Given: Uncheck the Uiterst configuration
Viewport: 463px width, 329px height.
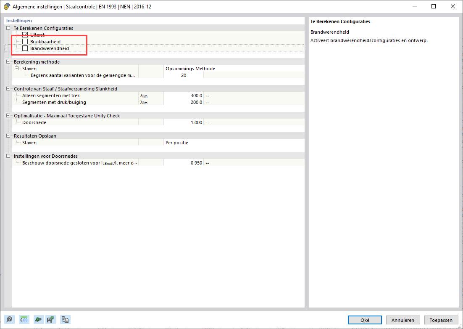Looking at the screenshot, I should point(25,34).
